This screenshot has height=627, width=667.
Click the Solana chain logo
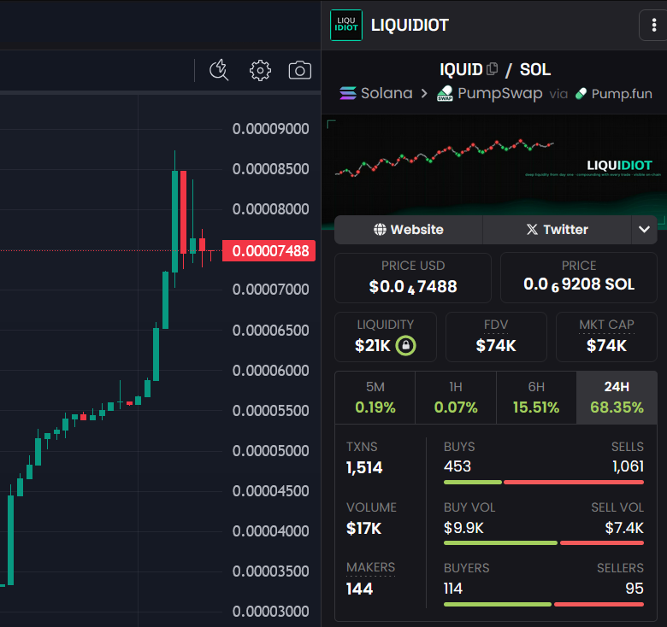348,93
